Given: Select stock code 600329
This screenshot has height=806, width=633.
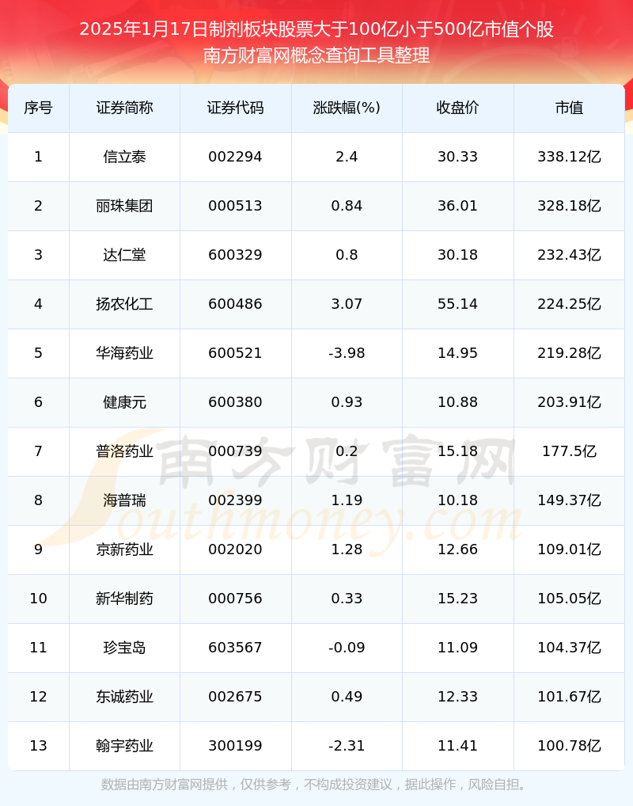Looking at the screenshot, I should click(x=235, y=255).
